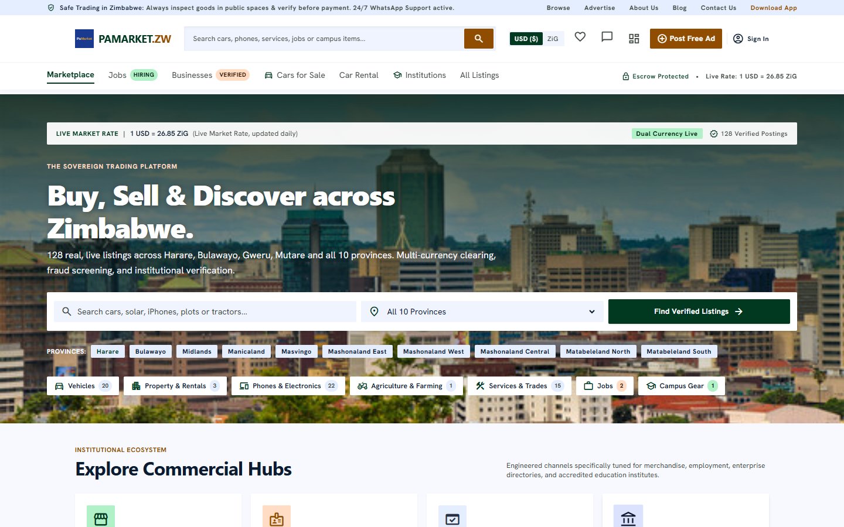Open the dashboard grid icon
Screen dimensions: 844x527
click(634, 39)
